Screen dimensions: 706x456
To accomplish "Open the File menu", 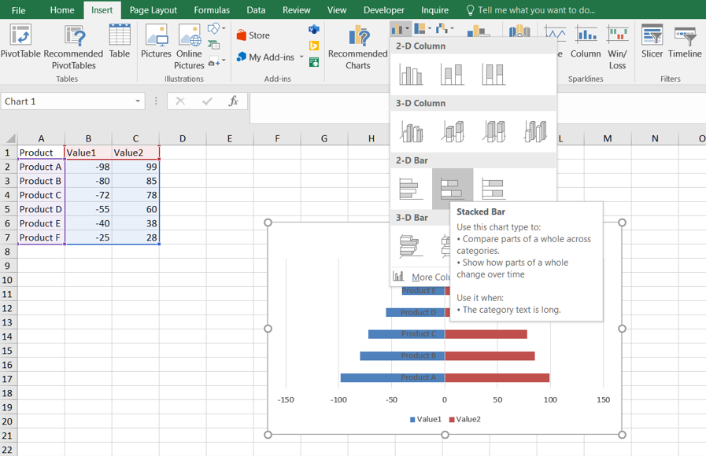I will [x=18, y=10].
